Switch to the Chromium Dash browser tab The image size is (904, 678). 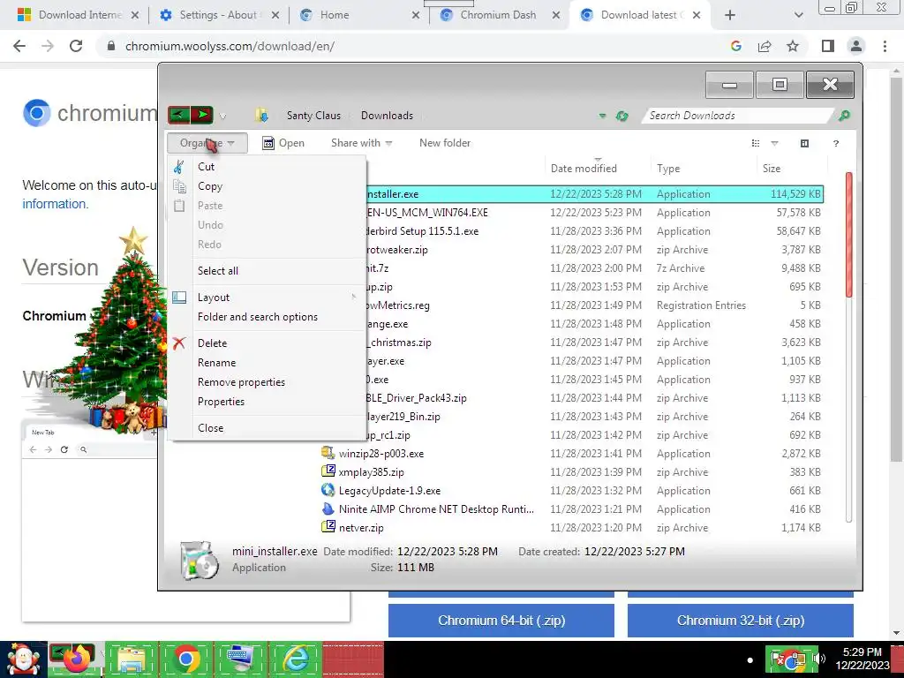pos(498,15)
